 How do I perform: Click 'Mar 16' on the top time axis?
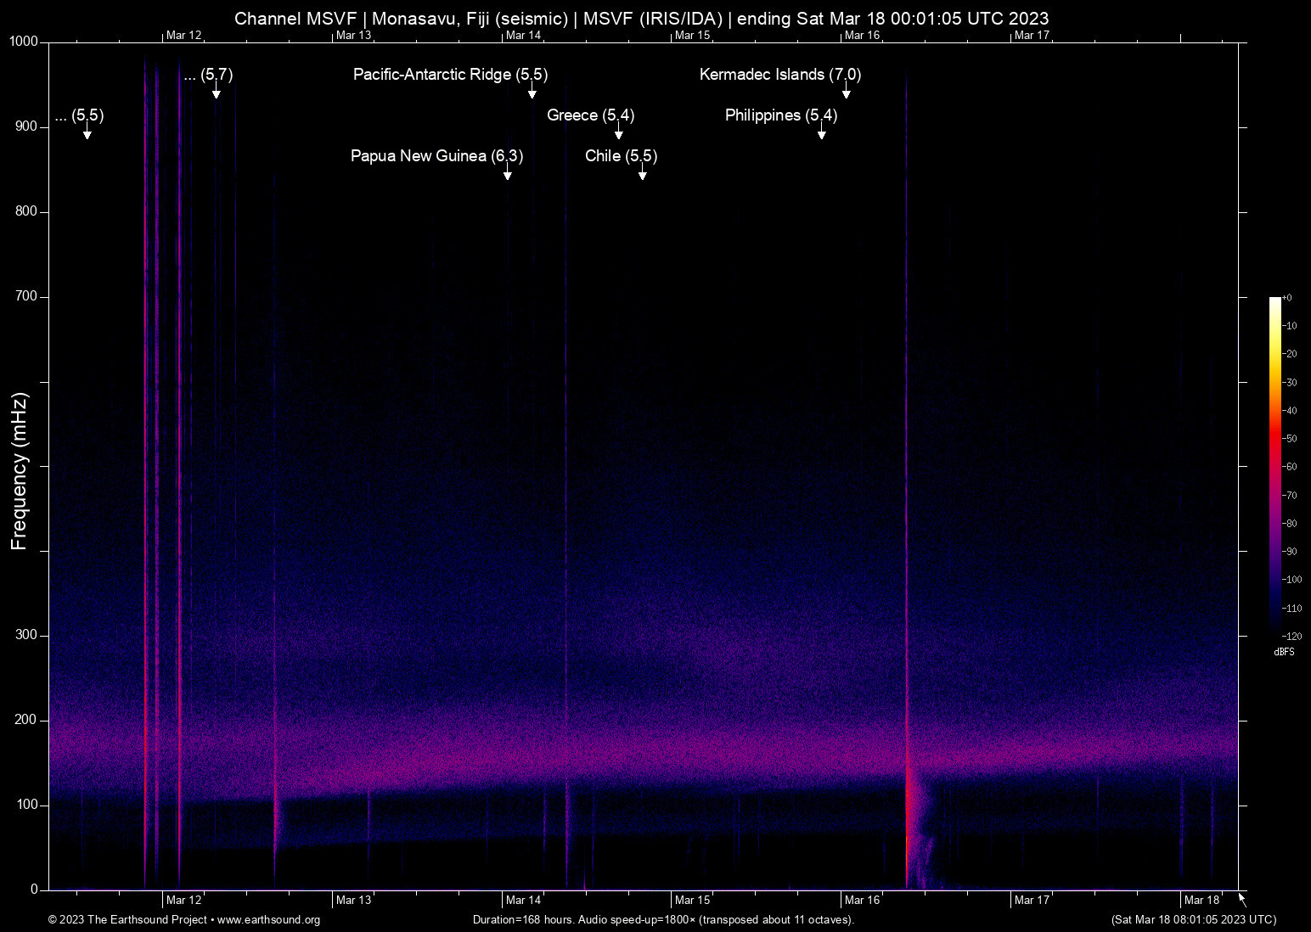(862, 36)
